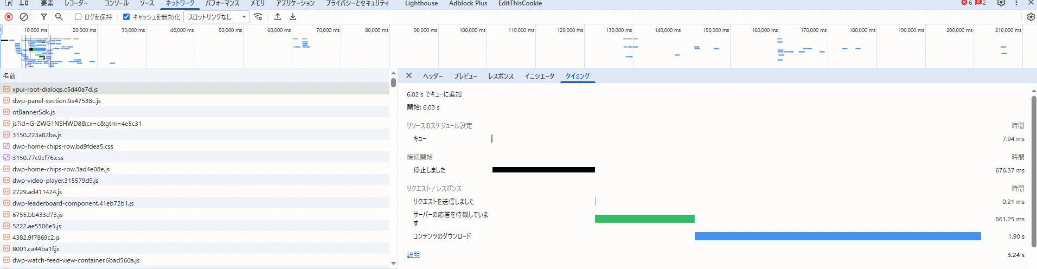Image resolution: width=1037 pixels, height=269 pixels.
Task: Click green サーバーの応答を待機 timing bar
Action: click(x=645, y=219)
